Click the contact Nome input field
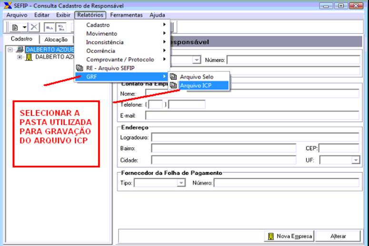This screenshot has width=369, height=246. pyautogui.click(x=252, y=93)
